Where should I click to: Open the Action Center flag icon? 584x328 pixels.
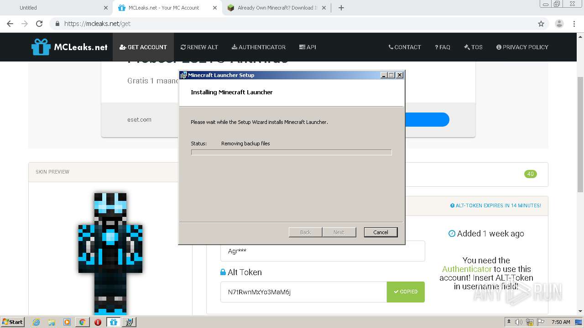click(540, 322)
